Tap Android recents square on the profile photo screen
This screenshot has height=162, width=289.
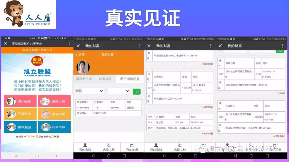(124, 156)
